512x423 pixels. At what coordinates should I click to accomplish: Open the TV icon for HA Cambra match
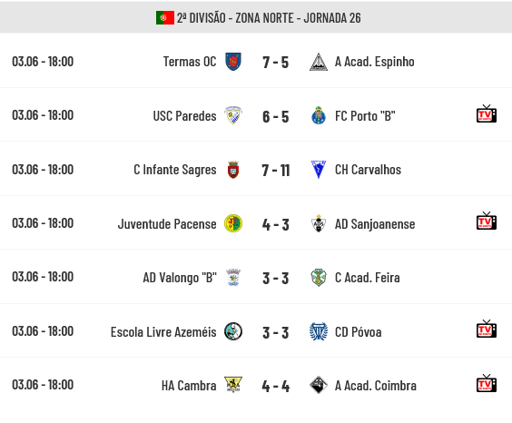point(487,383)
